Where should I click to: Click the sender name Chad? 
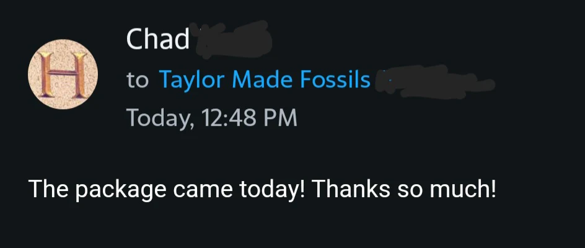coord(157,40)
